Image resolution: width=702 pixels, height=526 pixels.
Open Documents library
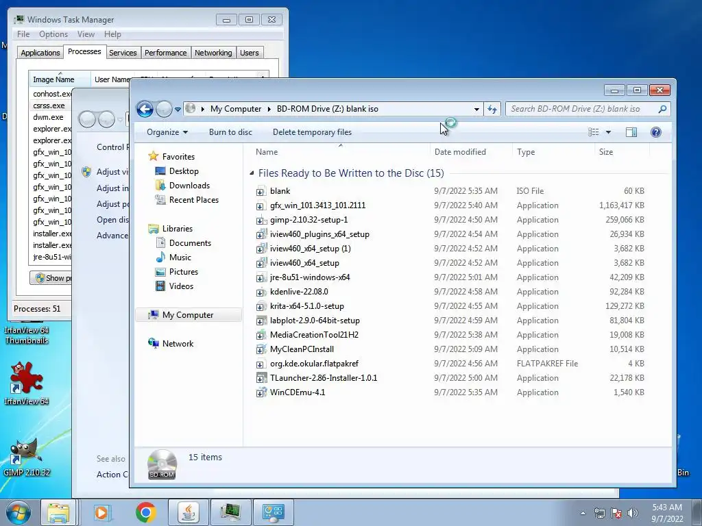[x=190, y=243]
